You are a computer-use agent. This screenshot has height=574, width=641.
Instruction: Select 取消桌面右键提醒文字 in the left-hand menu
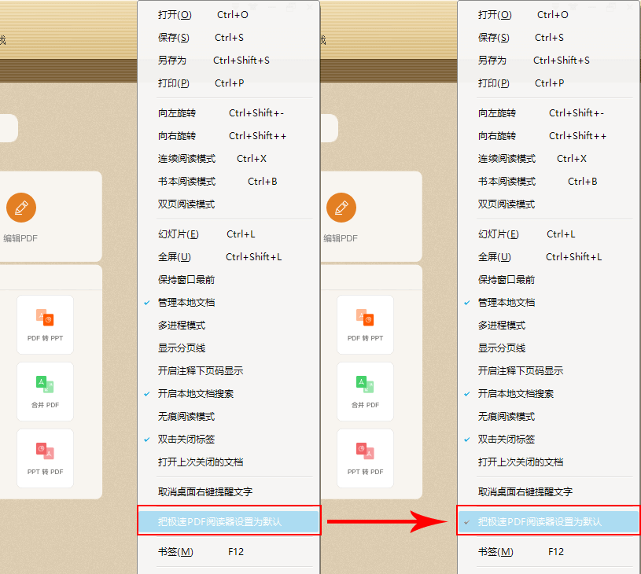pos(229,491)
